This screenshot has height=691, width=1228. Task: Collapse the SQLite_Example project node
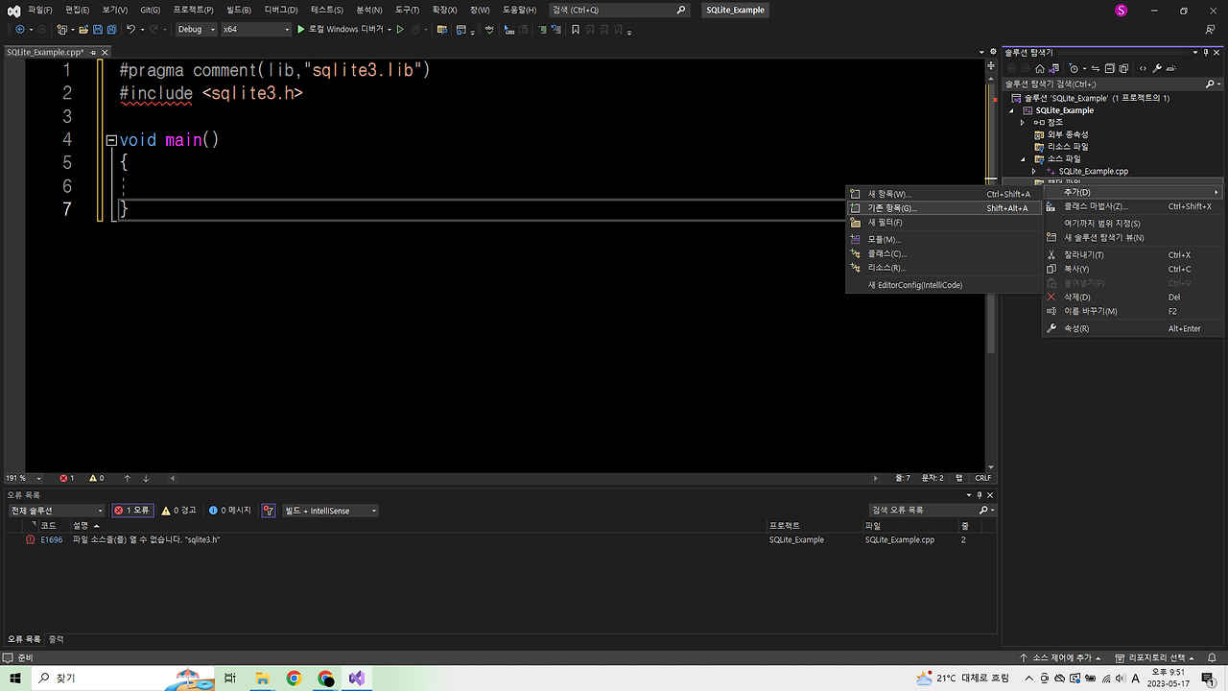tap(1011, 110)
